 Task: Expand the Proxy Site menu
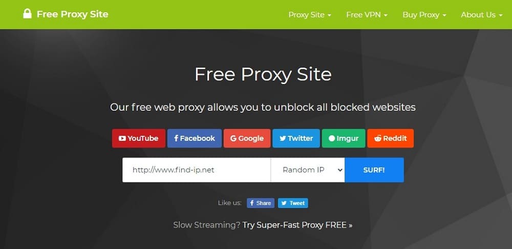(x=310, y=15)
